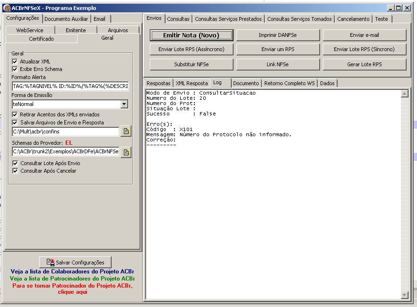Open Consultas Serviços Tomados tab
The image size is (417, 307).
(x=299, y=19)
